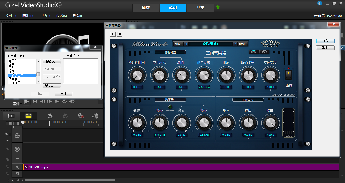Open the 编辑(E) menu
The width and height of the screenshot is (345, 183).
point(28,16)
